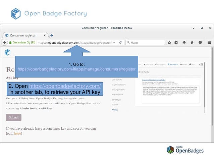Viewport: 214px width, 160px height.
Task: Click the embedded screenshot's vertical scrollbar
Action: [x=205, y=88]
